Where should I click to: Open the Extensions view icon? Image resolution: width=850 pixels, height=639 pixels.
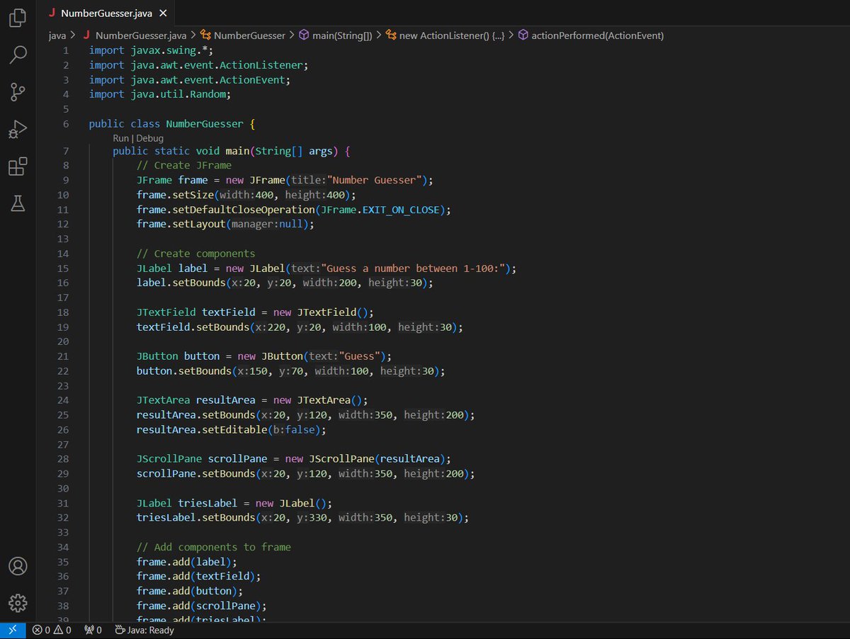18,166
